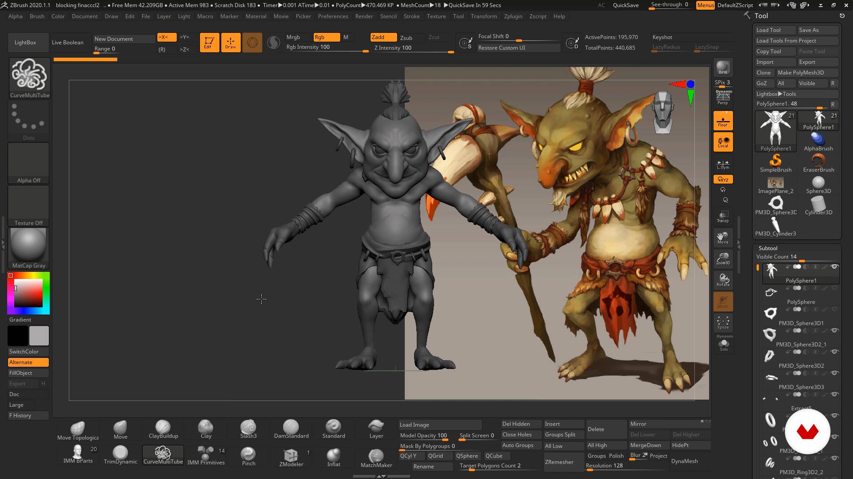Select the IMM BParts brush
Image resolution: width=853 pixels, height=479 pixels.
tap(78, 454)
